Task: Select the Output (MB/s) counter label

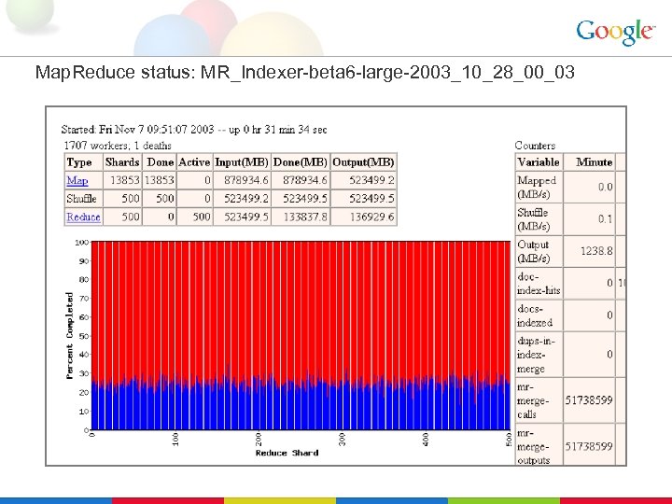Action: 534,251
